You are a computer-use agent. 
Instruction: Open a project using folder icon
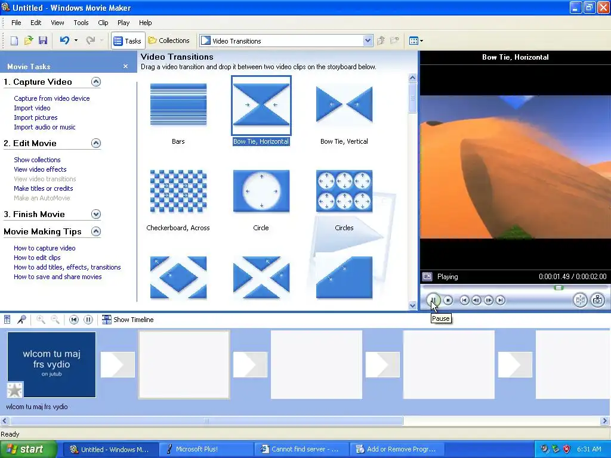(x=29, y=41)
